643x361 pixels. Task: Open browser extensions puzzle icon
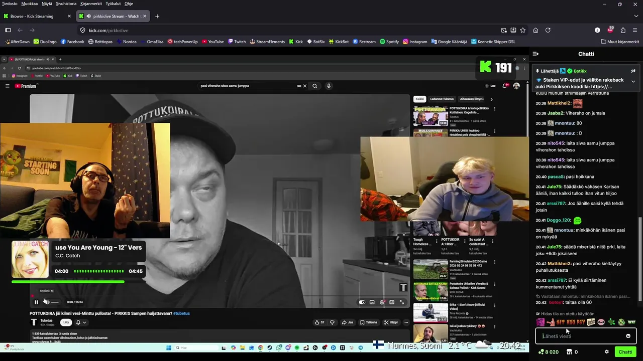(x=623, y=30)
